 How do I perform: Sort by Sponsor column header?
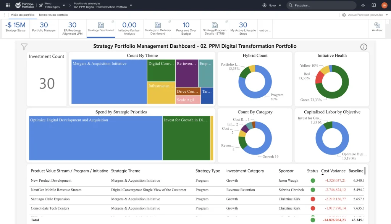[286, 171]
